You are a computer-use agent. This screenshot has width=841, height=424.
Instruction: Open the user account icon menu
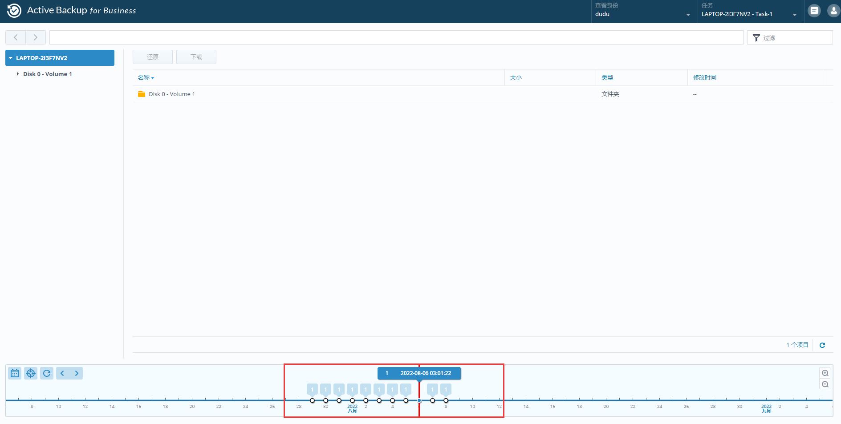coord(833,11)
